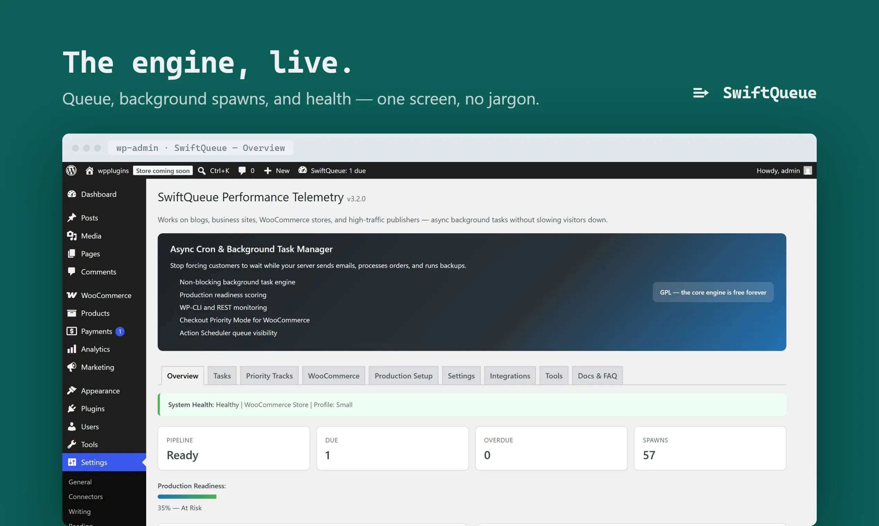879x526 pixels.
Task: Open the Integrations tab
Action: (510, 376)
